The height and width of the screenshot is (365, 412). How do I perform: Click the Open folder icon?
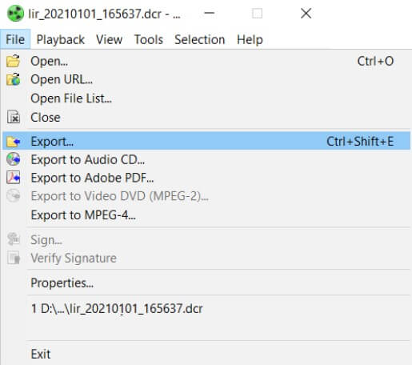[14, 61]
